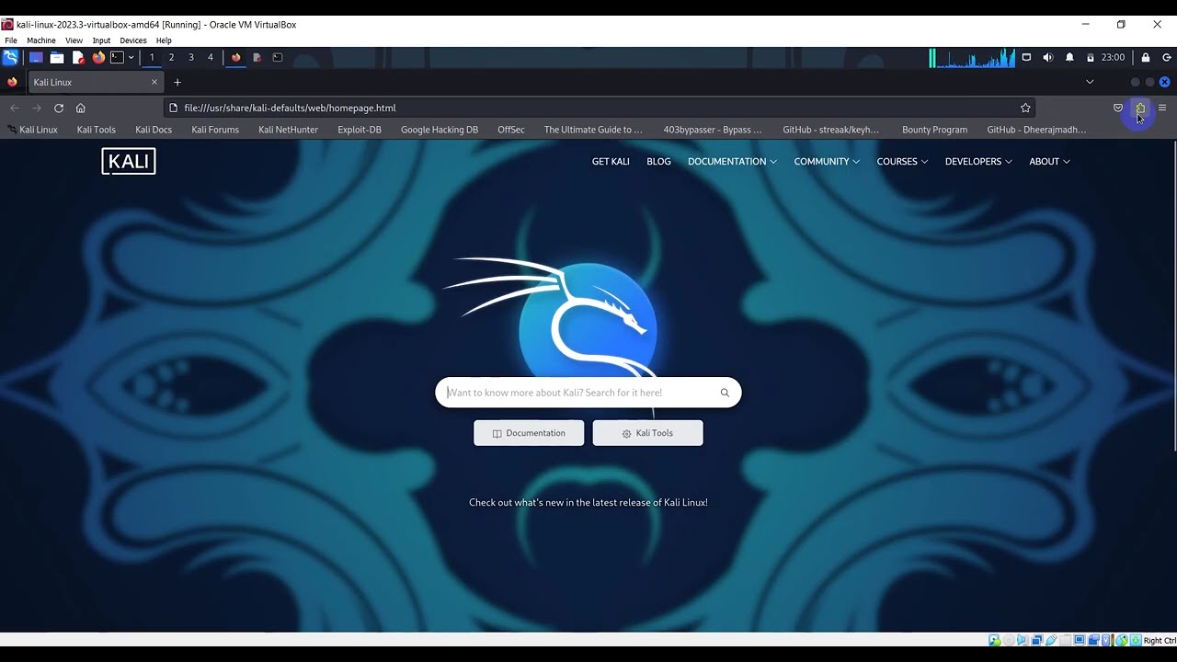Go to Firefox home page

[81, 108]
